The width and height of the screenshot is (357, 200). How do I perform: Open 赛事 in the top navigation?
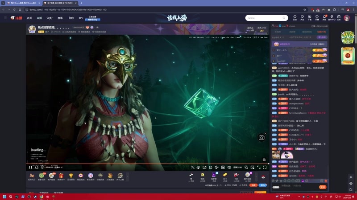click(60, 18)
